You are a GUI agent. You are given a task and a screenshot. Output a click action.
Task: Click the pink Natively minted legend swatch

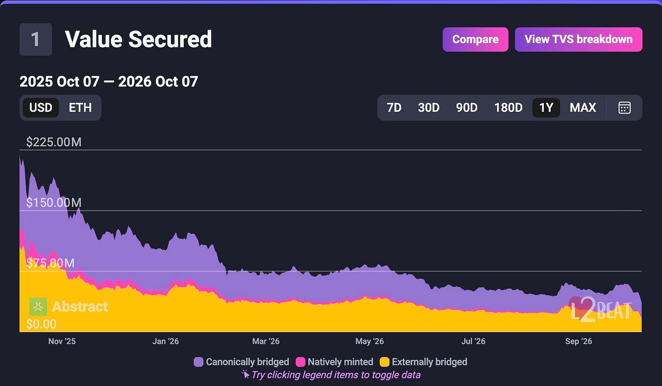click(x=300, y=362)
